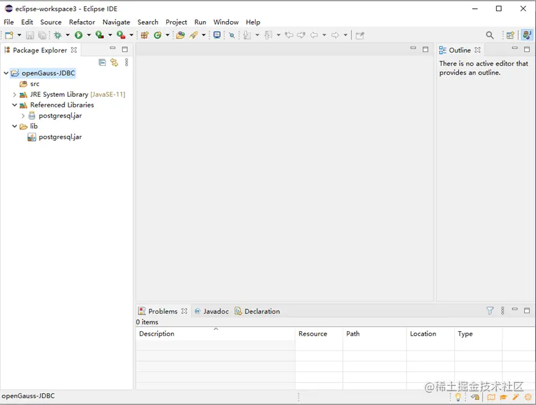Image resolution: width=536 pixels, height=405 pixels.
Task: Click the Next Edit Location icon
Action: [301, 35]
